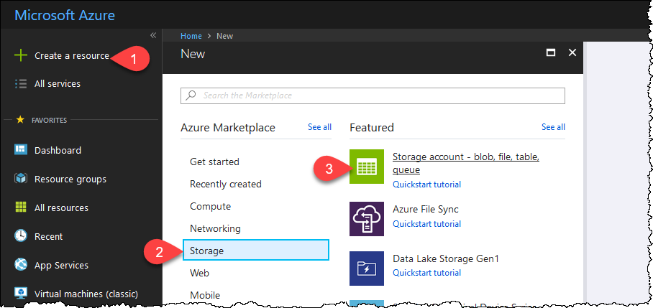Click the Azure File Sync title
The width and height of the screenshot is (653, 308).
click(x=426, y=209)
